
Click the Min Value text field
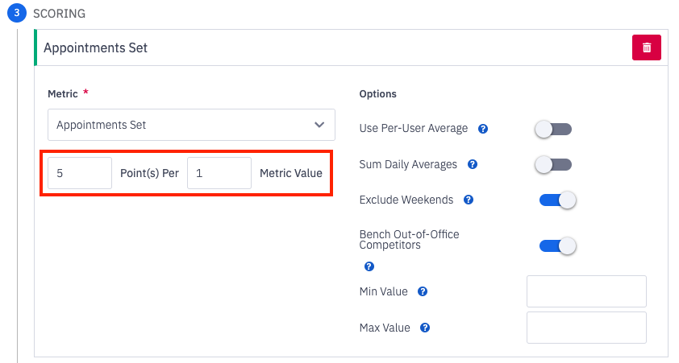coord(586,291)
